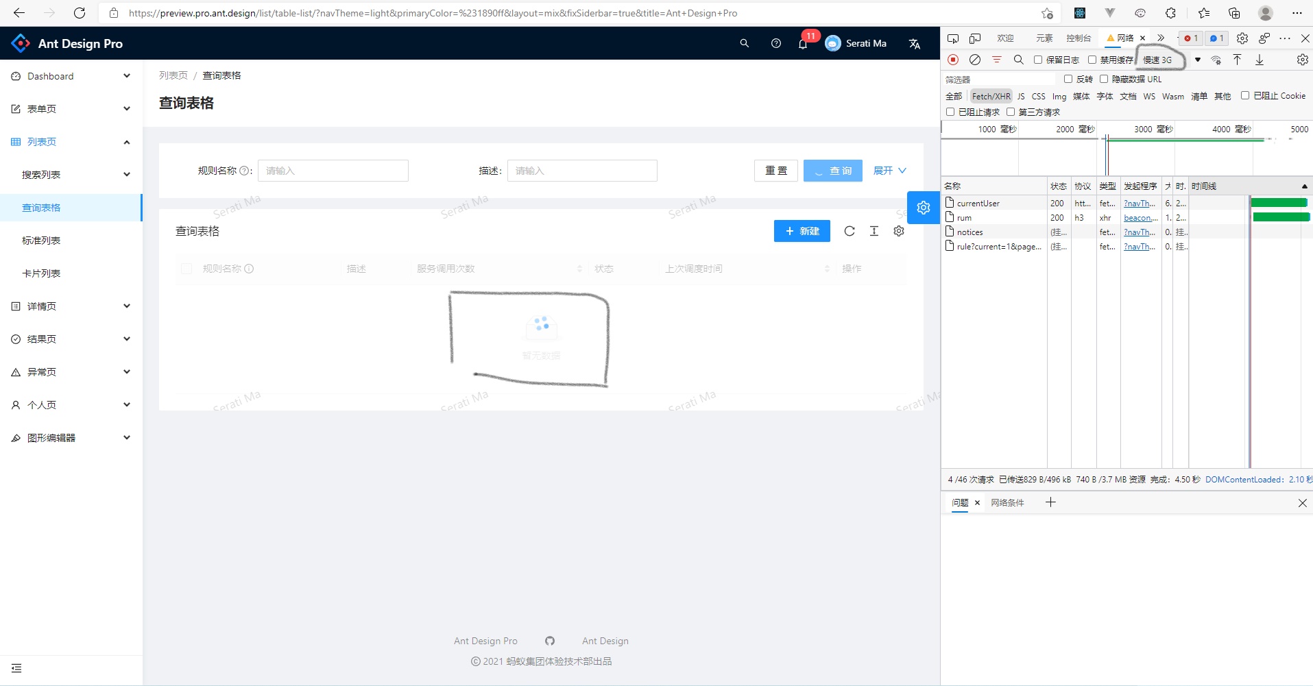Open DevTools device emulation toggle
Image resolution: width=1313 pixels, height=686 pixels.
pyautogui.click(x=975, y=38)
